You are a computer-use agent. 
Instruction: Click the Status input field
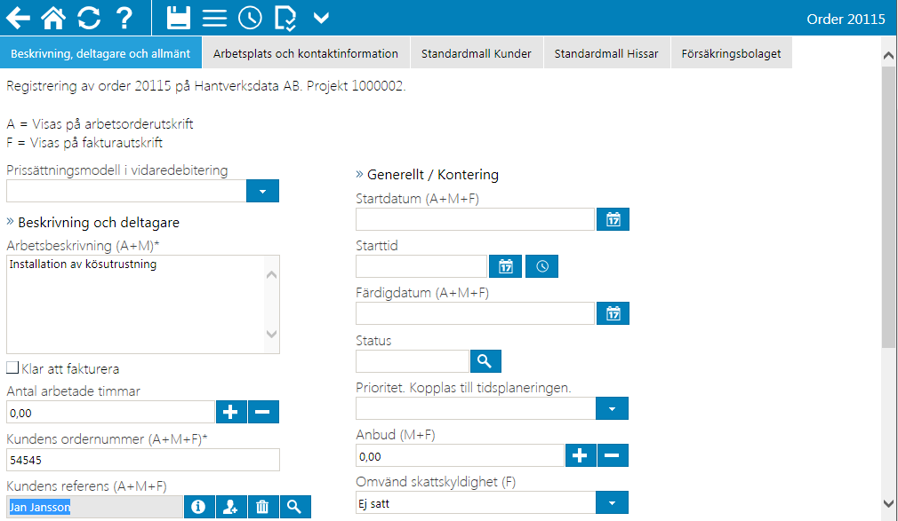coord(413,361)
